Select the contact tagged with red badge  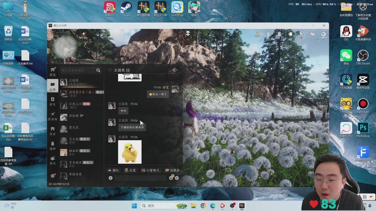click(81, 105)
